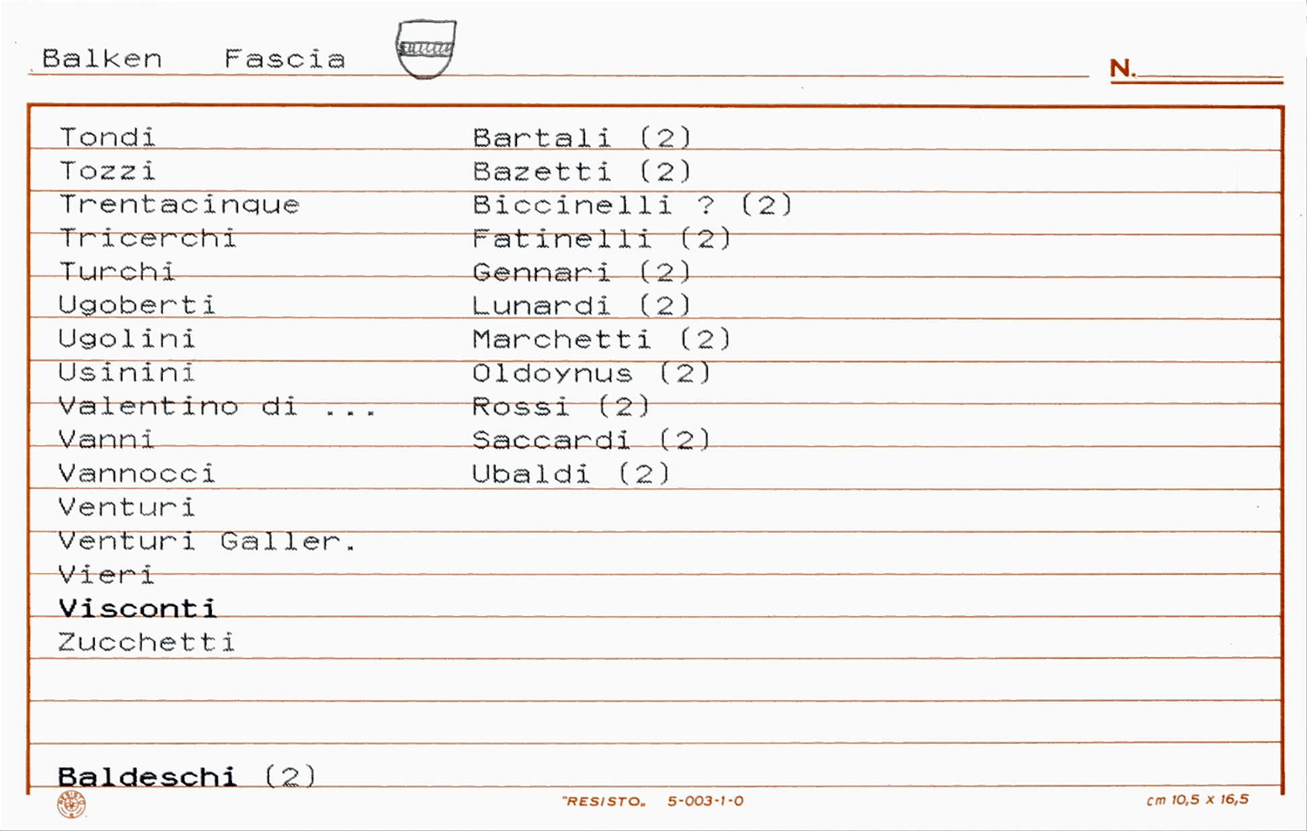Click the RESISTO 5-003-1-0 footer text
Screen dimensions: 1307x831
tap(653, 801)
